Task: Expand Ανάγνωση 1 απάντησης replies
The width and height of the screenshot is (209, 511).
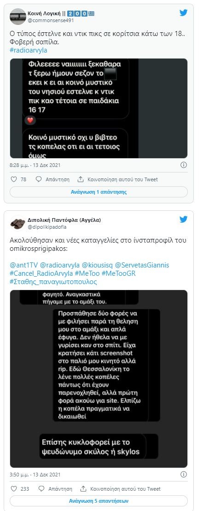Action: pyautogui.click(x=99, y=192)
